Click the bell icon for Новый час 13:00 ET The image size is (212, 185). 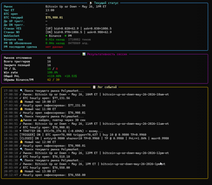[x=21, y=171]
